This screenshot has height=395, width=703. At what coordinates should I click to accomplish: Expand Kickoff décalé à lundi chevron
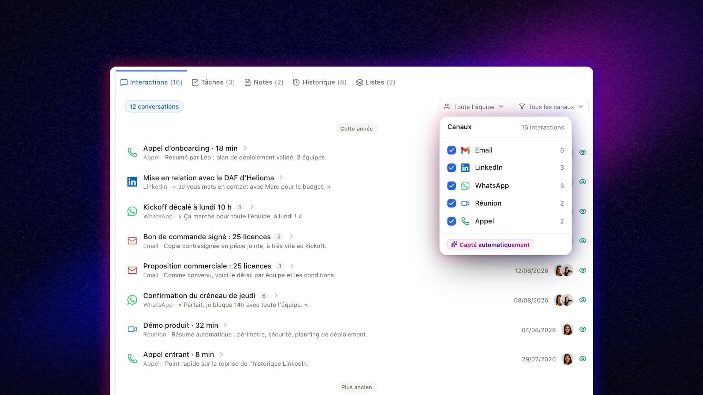tap(252, 207)
